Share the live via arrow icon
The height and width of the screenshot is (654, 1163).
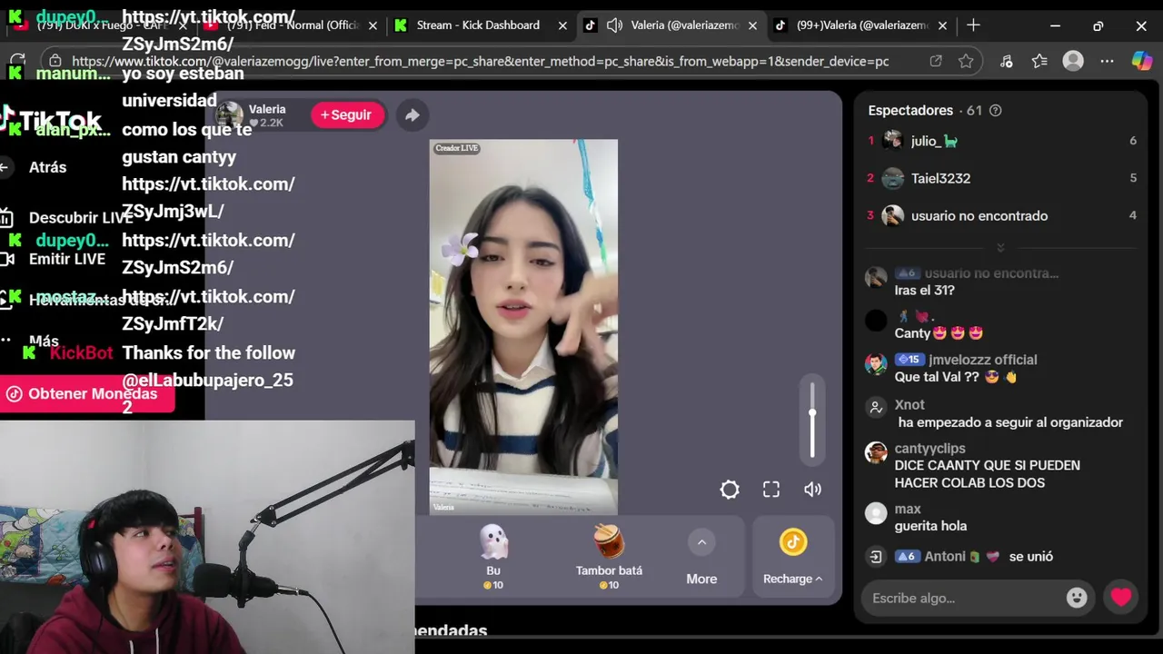pos(412,115)
